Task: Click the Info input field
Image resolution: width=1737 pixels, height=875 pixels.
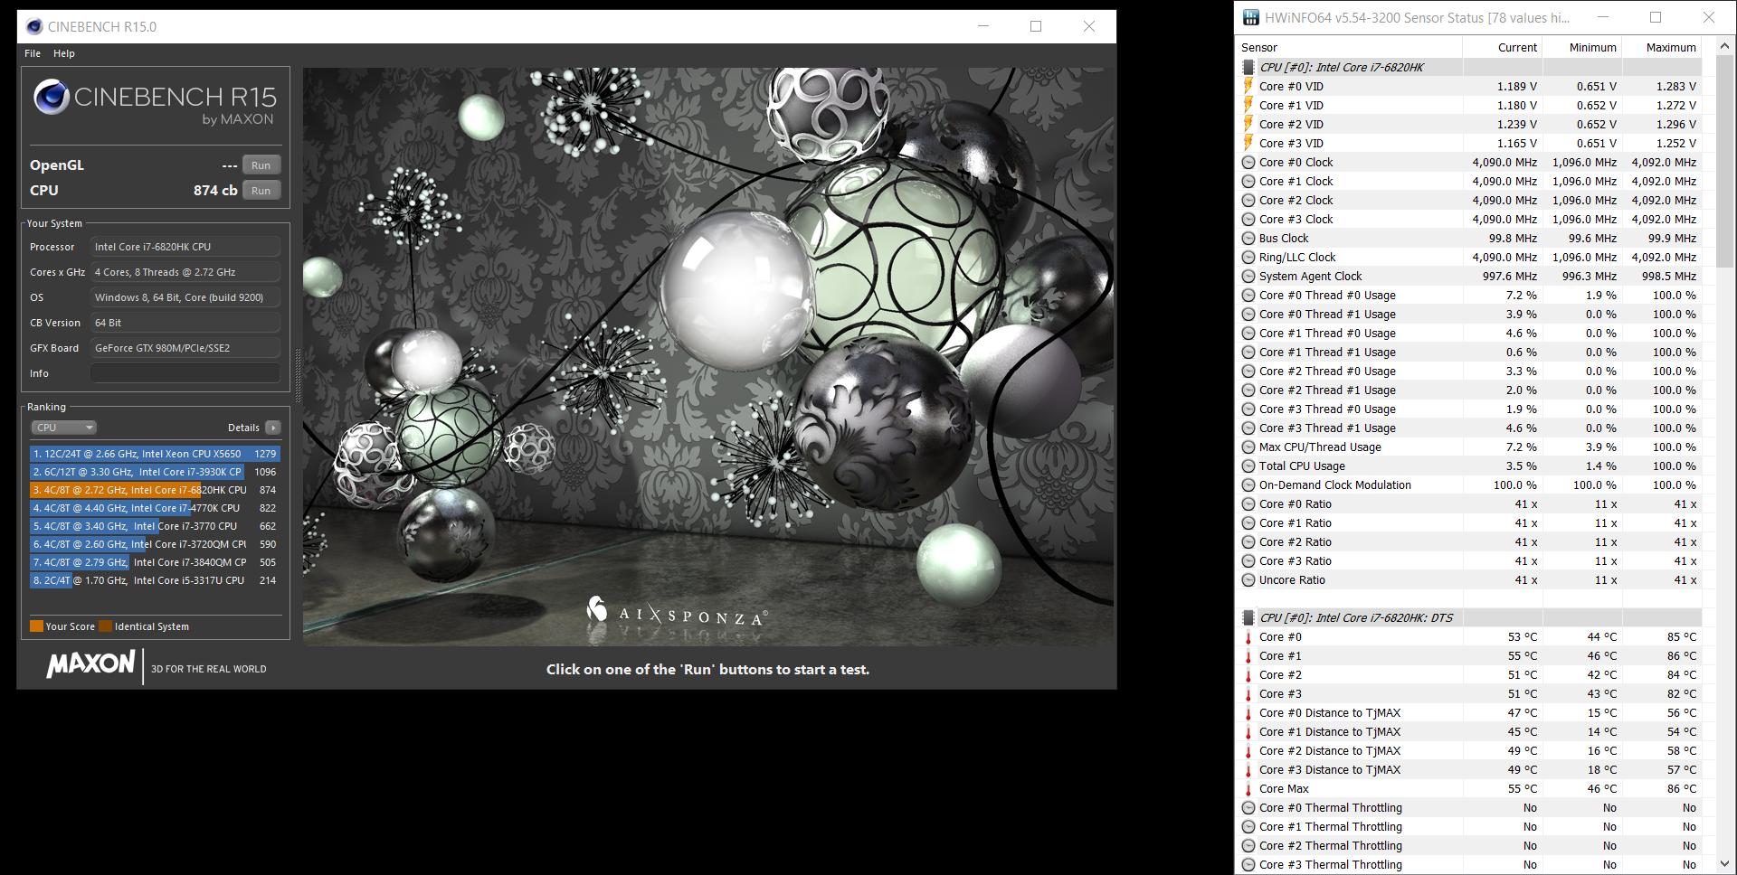Action: tap(185, 373)
